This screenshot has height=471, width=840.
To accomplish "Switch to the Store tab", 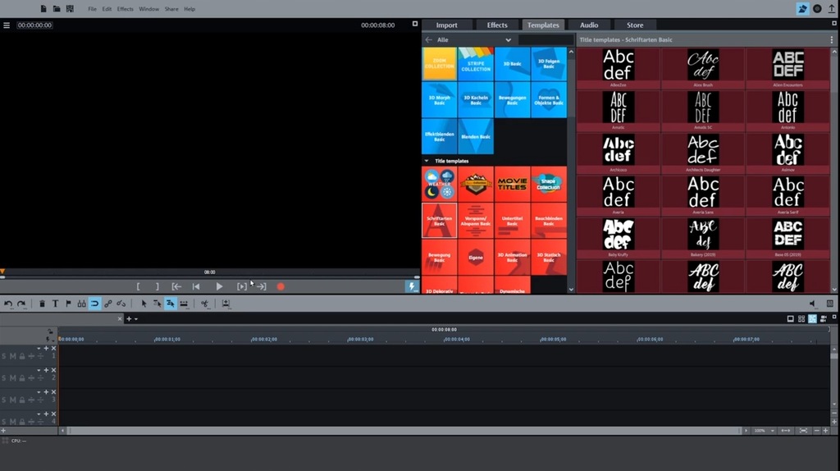I will (x=635, y=25).
